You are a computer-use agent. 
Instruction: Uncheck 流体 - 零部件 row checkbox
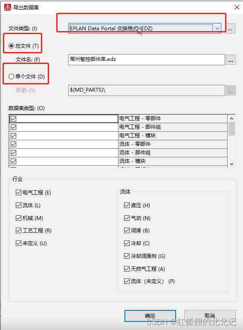(14, 145)
